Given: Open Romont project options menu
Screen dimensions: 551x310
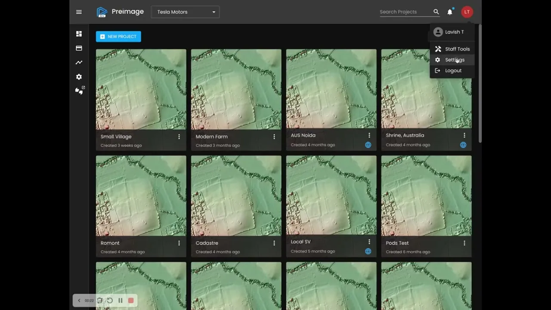Looking at the screenshot, I should coord(179,243).
